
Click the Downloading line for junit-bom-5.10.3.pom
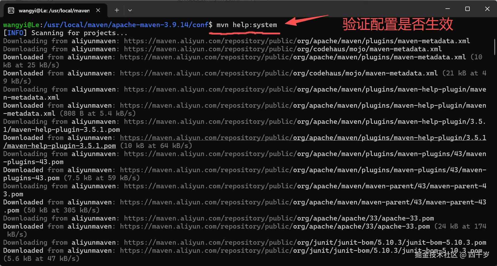tap(245, 242)
